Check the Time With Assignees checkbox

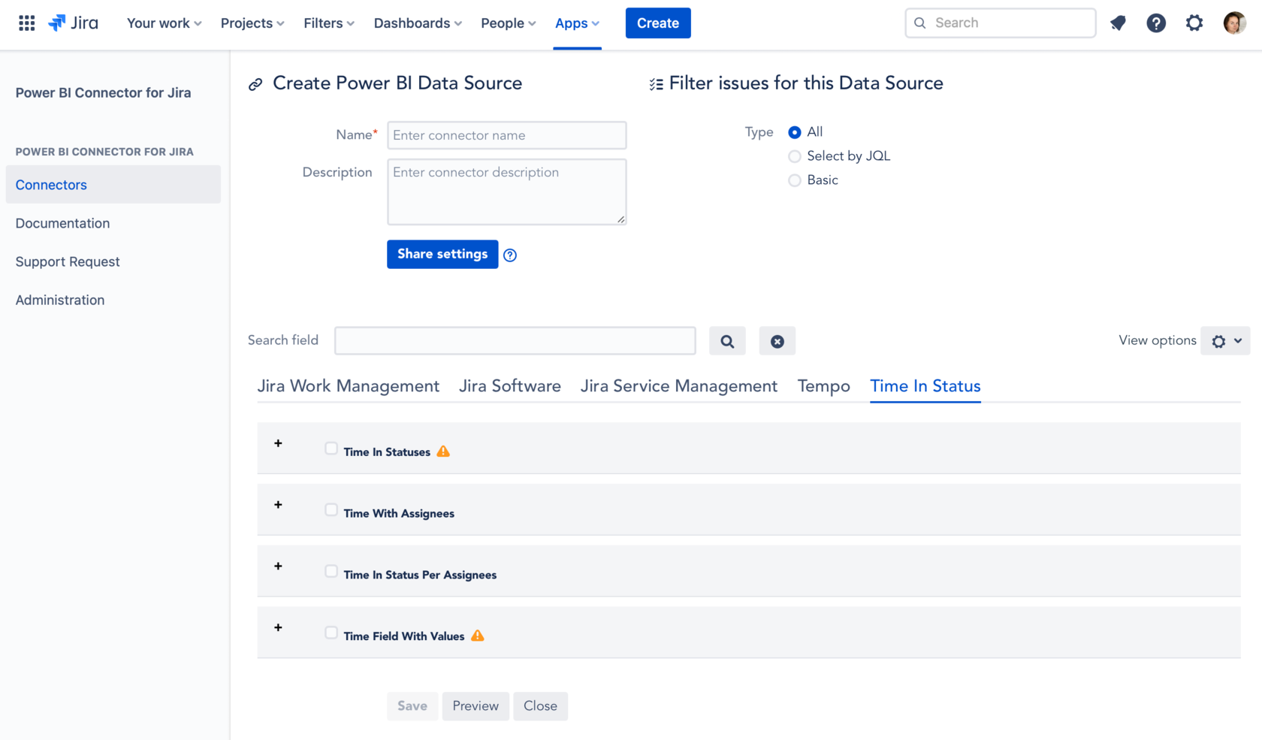coord(331,509)
